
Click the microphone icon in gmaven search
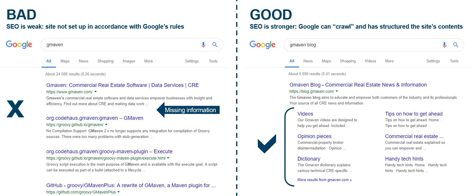tap(203, 45)
